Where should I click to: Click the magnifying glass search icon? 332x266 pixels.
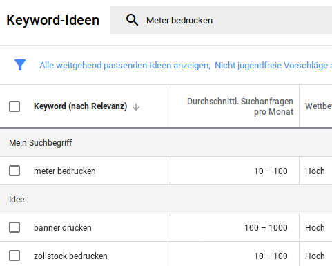(132, 20)
